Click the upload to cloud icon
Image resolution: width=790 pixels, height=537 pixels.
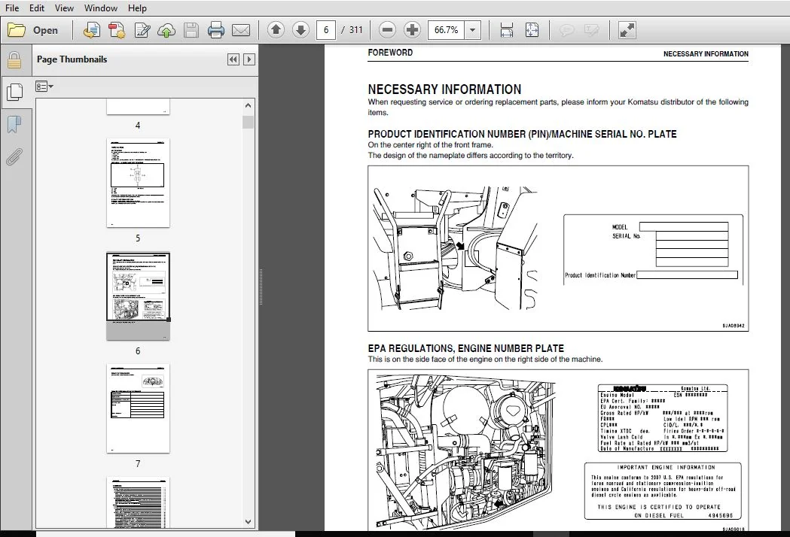coord(166,30)
